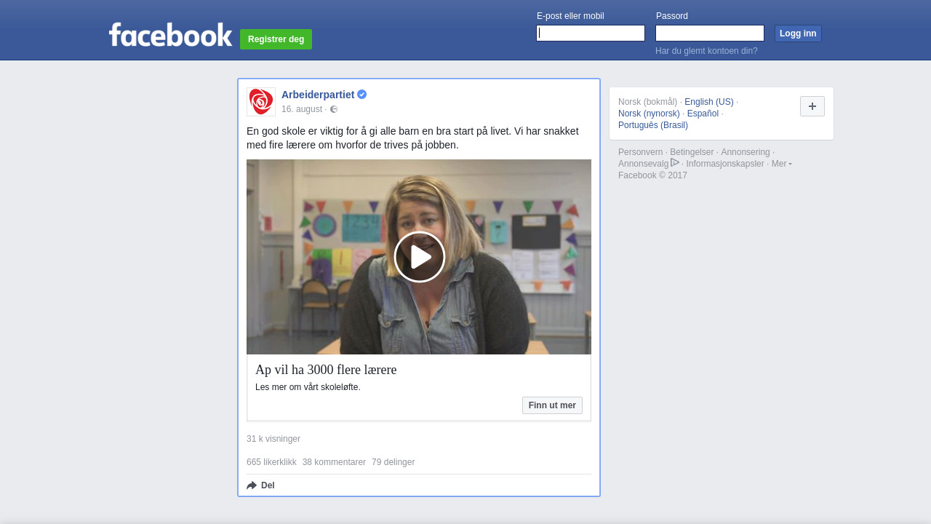
Task: Click Finn ut mer button
Action: 552,405
